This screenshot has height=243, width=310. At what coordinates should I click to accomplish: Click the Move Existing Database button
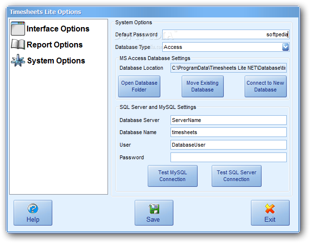pyautogui.click(x=202, y=86)
